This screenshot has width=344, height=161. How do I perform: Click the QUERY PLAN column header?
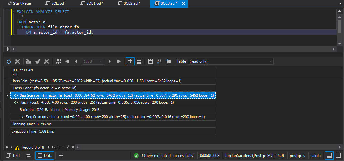tap(113, 72)
